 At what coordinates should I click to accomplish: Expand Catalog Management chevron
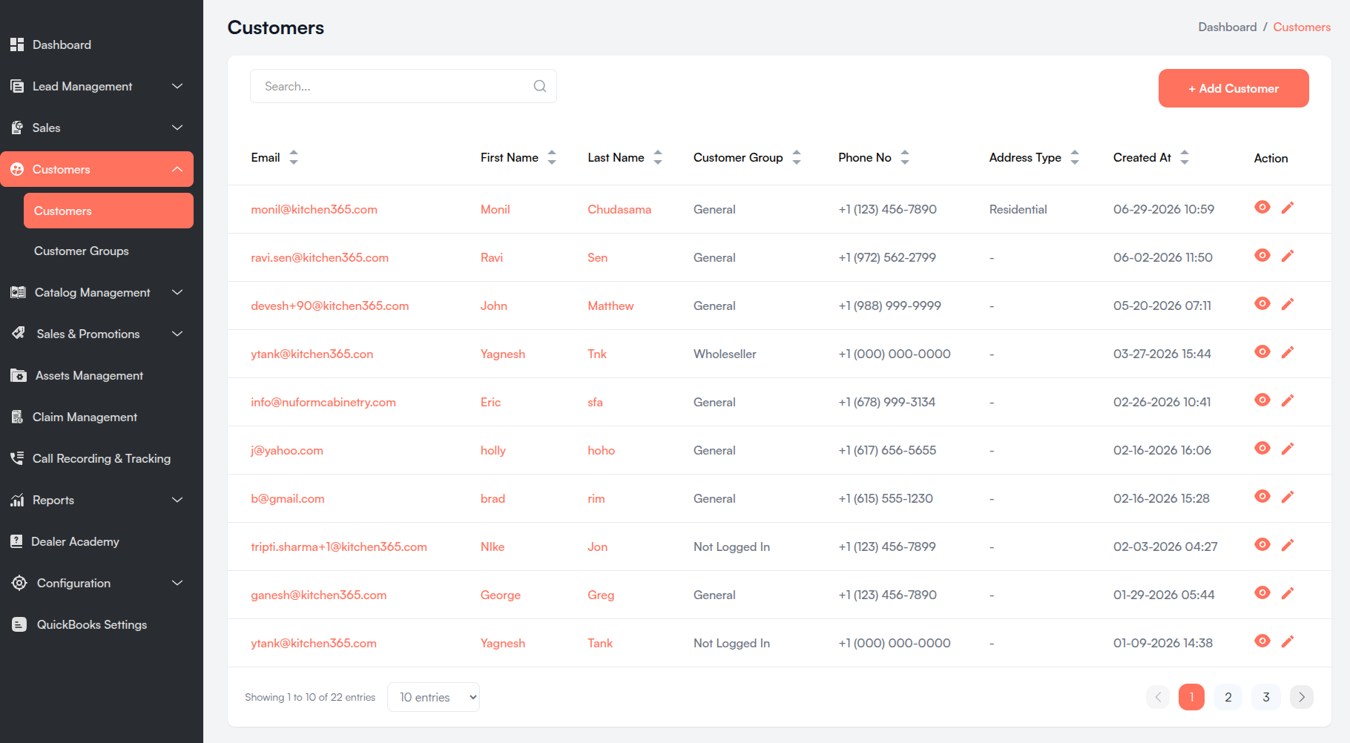(177, 292)
